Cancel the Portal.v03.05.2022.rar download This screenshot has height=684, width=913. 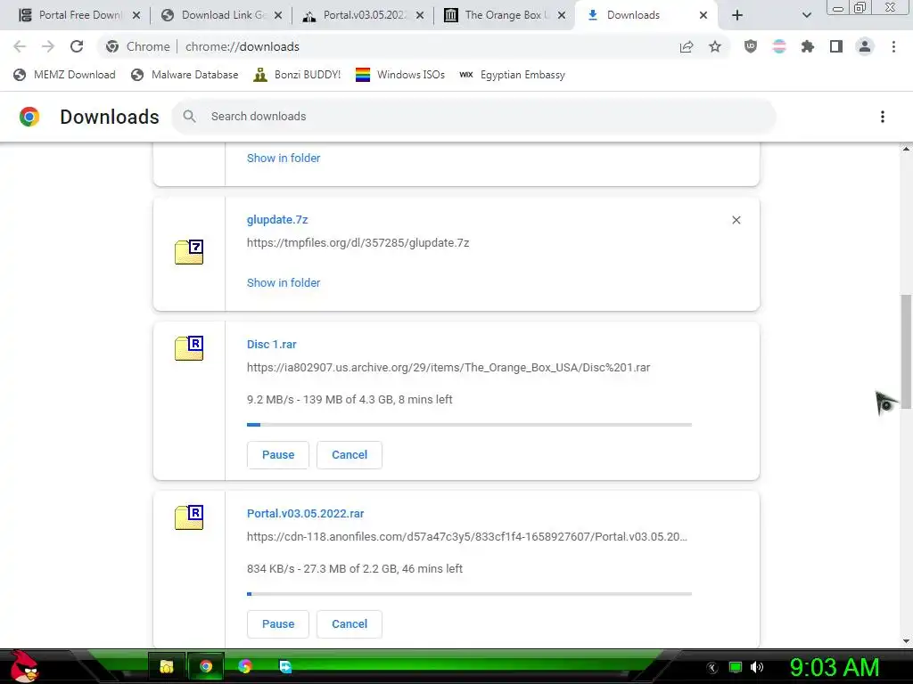(x=350, y=624)
